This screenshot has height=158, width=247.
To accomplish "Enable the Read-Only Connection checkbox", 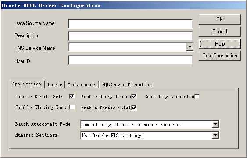I will point(197,96).
